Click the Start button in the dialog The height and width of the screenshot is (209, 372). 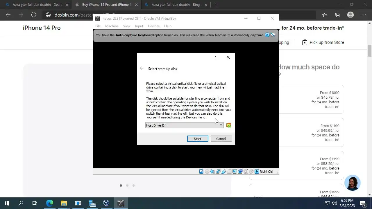pos(198,139)
